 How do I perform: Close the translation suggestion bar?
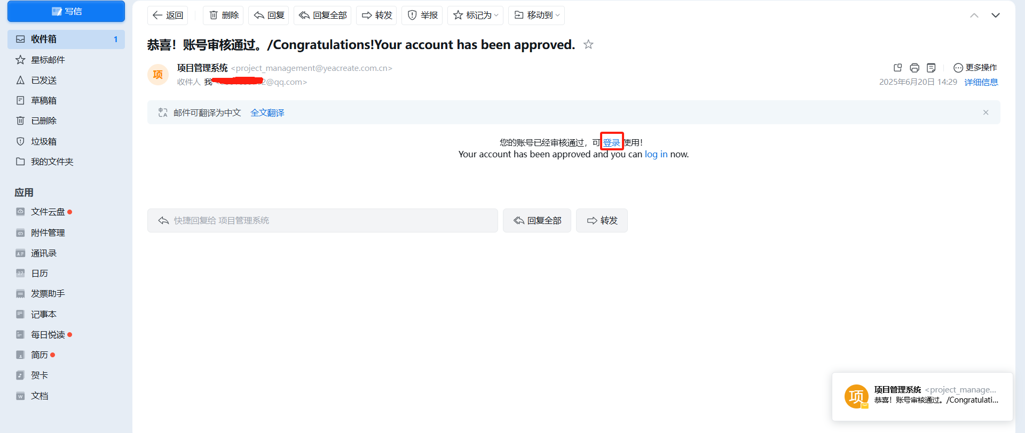pyautogui.click(x=986, y=113)
